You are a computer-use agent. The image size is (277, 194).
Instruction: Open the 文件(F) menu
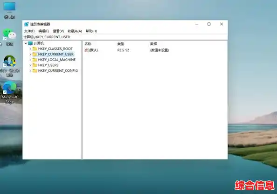pyautogui.click(x=29, y=31)
